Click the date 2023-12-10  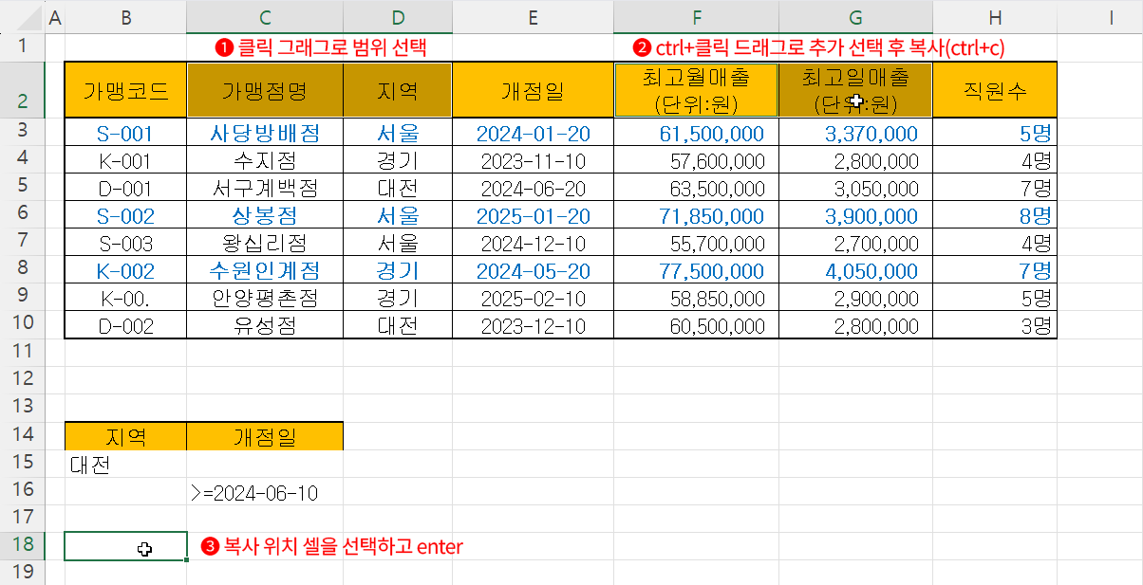tap(534, 325)
